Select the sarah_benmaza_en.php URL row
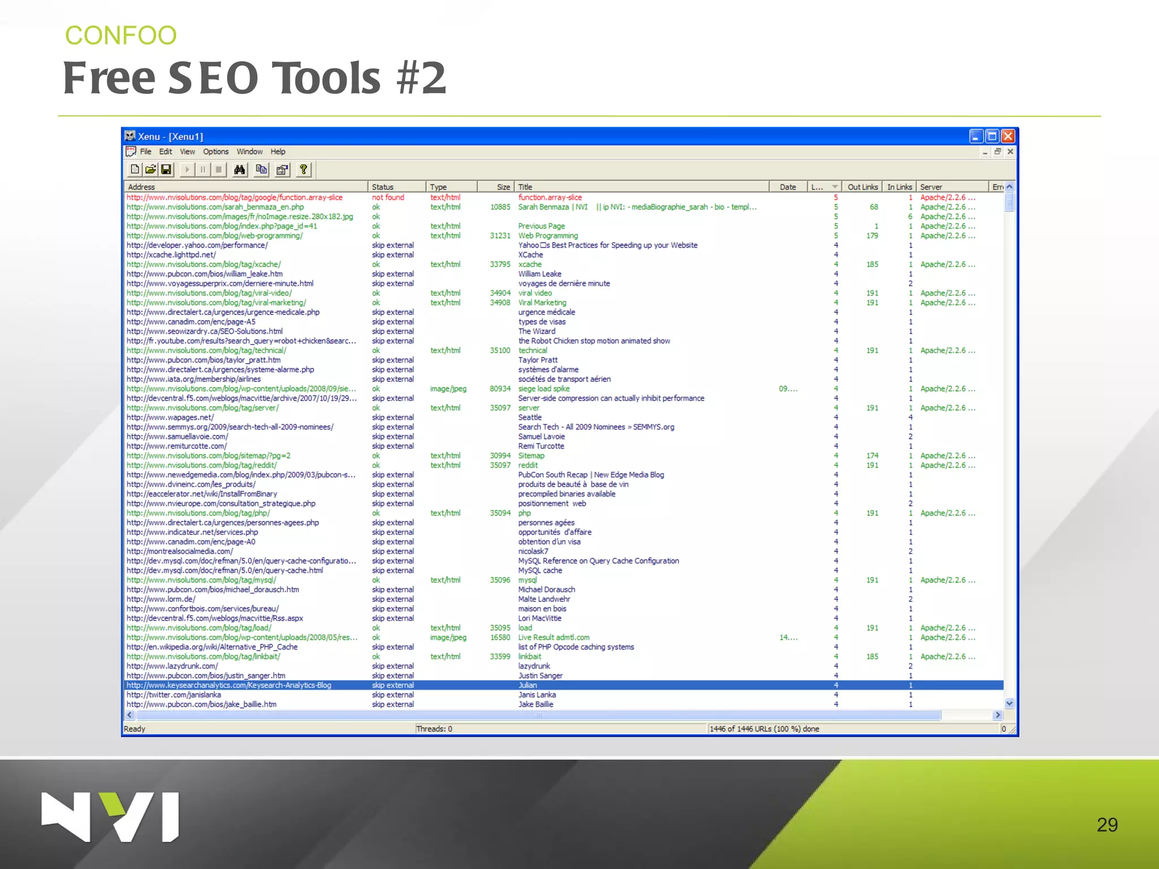 [564, 207]
